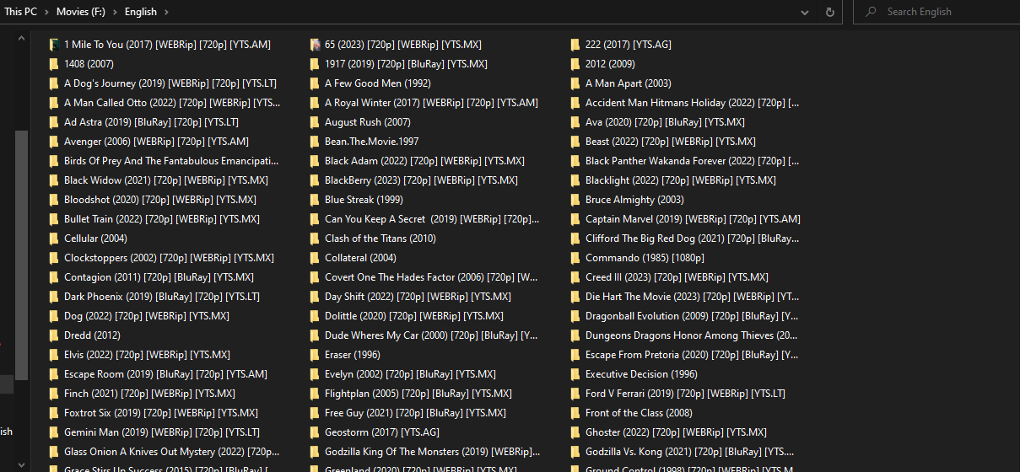Click the folder icon beside Eraser (1996)
The width and height of the screenshot is (1020, 472).
[315, 355]
